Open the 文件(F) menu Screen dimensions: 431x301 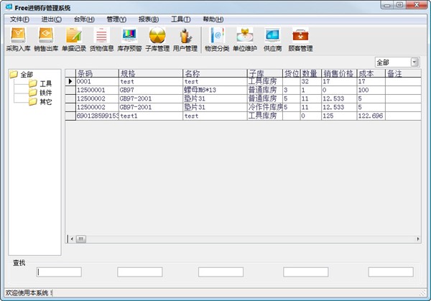pos(19,19)
